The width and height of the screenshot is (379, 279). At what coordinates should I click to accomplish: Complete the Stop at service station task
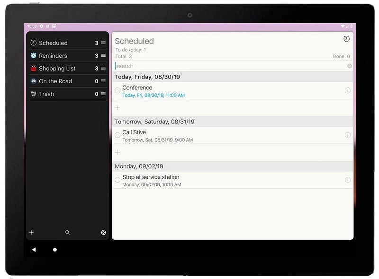click(x=117, y=180)
